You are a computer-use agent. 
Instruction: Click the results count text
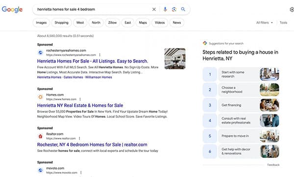click(65, 36)
